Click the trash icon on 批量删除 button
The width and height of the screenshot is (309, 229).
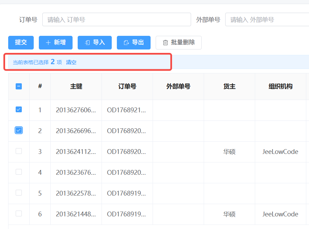pyautogui.click(x=166, y=43)
